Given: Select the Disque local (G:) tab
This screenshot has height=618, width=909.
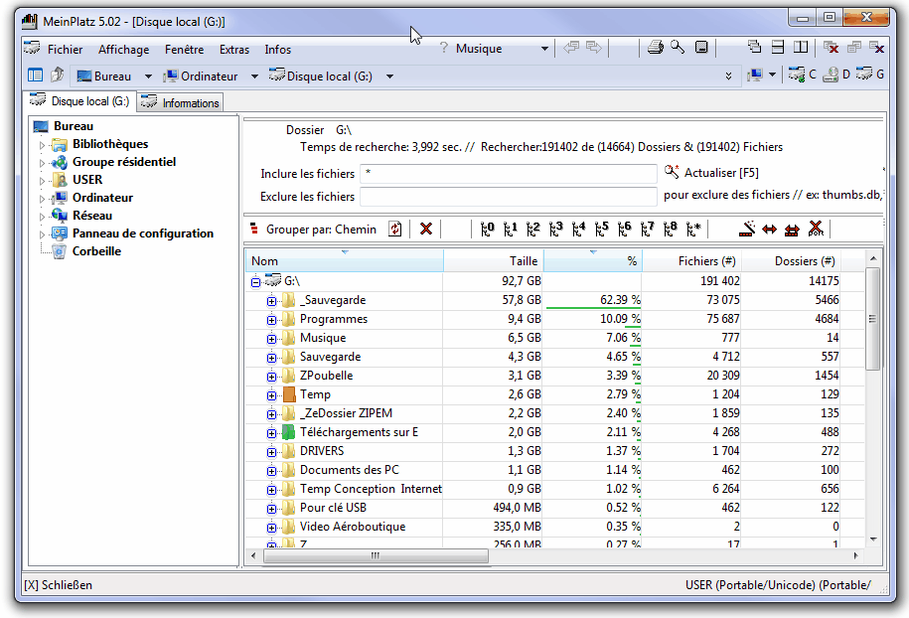Looking at the screenshot, I should point(80,101).
